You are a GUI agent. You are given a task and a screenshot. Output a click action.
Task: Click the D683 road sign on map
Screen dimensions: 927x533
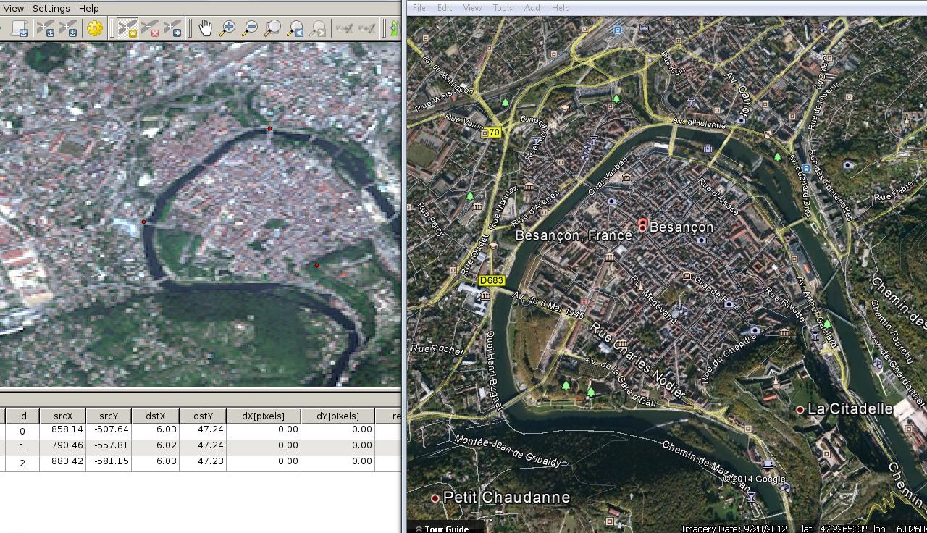[491, 280]
